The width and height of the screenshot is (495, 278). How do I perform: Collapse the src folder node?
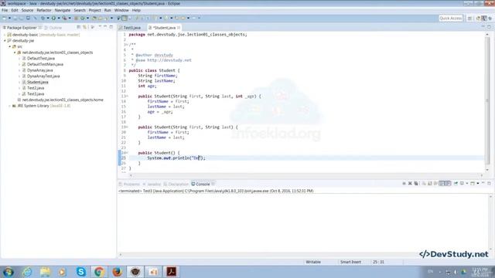click(x=10, y=46)
